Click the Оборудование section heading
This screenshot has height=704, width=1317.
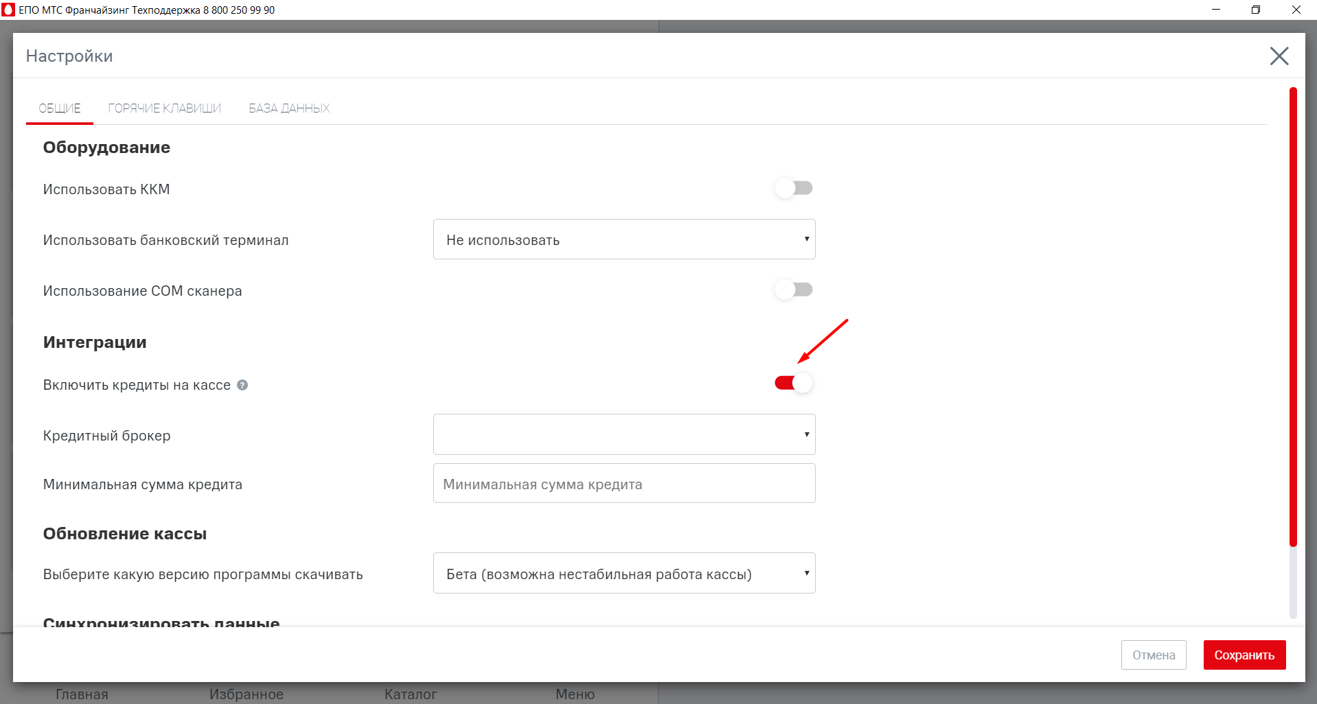tap(106, 148)
